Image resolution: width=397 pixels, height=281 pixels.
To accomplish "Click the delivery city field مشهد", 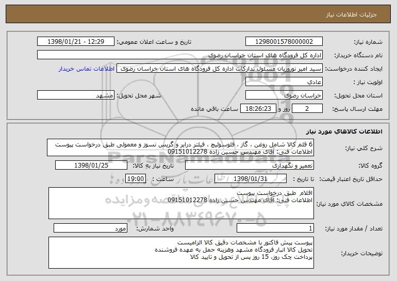I will pos(76,95).
